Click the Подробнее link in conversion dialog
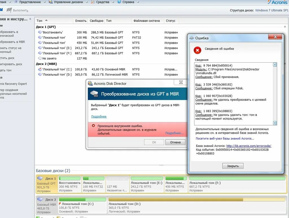 (x=98, y=116)
